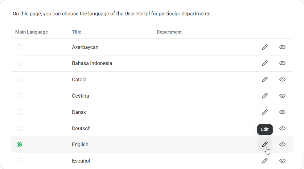Open edit for Català language

[x=265, y=79]
